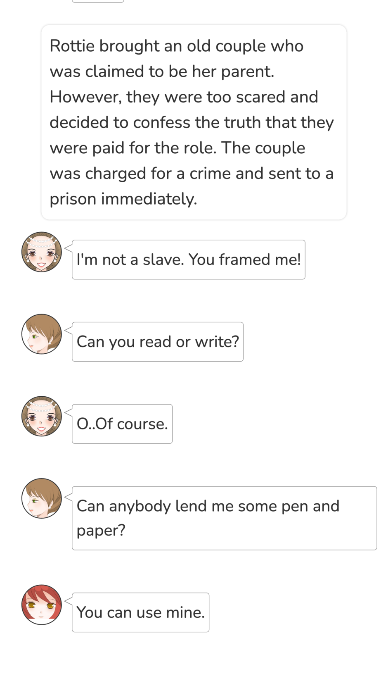Tap the "You can use mine." speech bubble

(x=140, y=612)
